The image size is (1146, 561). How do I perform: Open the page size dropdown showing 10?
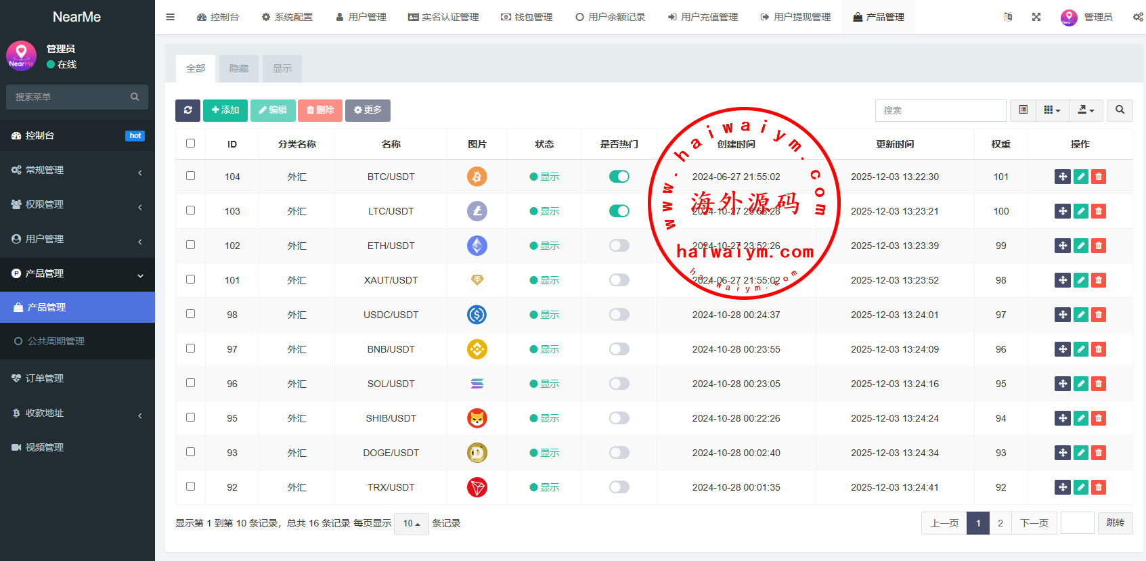[412, 524]
